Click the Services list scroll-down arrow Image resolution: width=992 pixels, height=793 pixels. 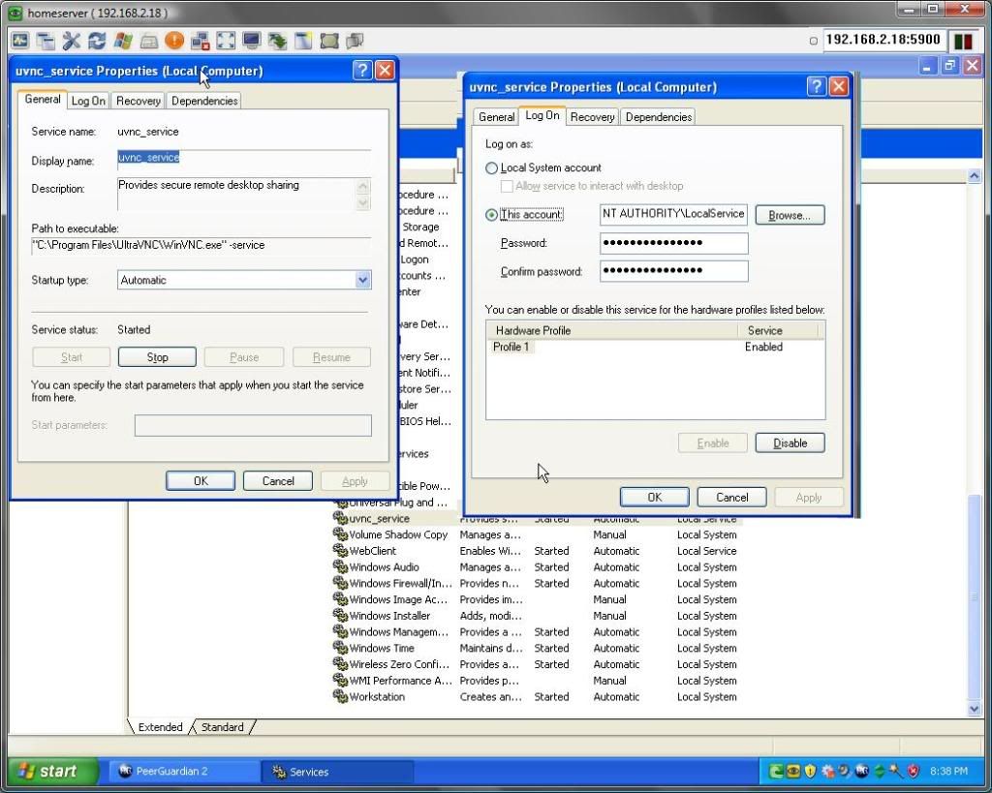(975, 709)
